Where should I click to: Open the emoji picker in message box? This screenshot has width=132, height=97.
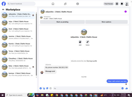tap(122, 88)
